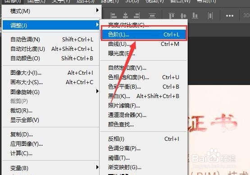The image size is (250, 175).
Task: Apply 反相(I) invert adjustment
Action: coord(144,139)
